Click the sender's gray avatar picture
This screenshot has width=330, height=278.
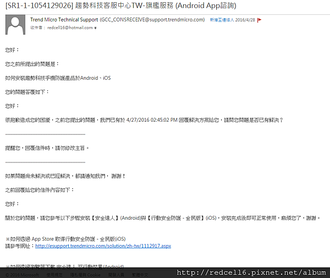[x=15, y=25]
